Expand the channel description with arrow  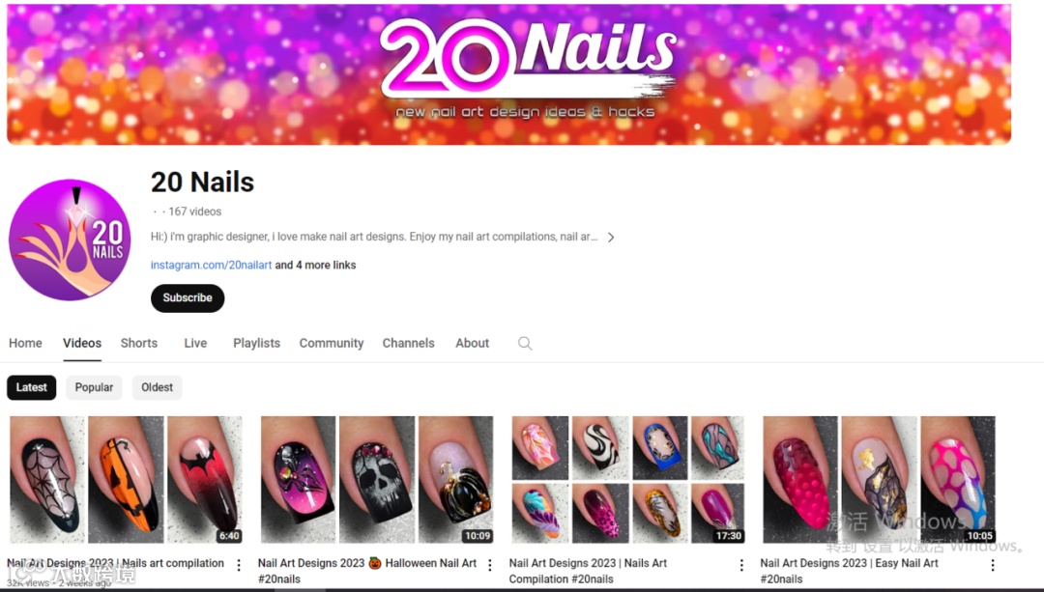pyautogui.click(x=611, y=238)
